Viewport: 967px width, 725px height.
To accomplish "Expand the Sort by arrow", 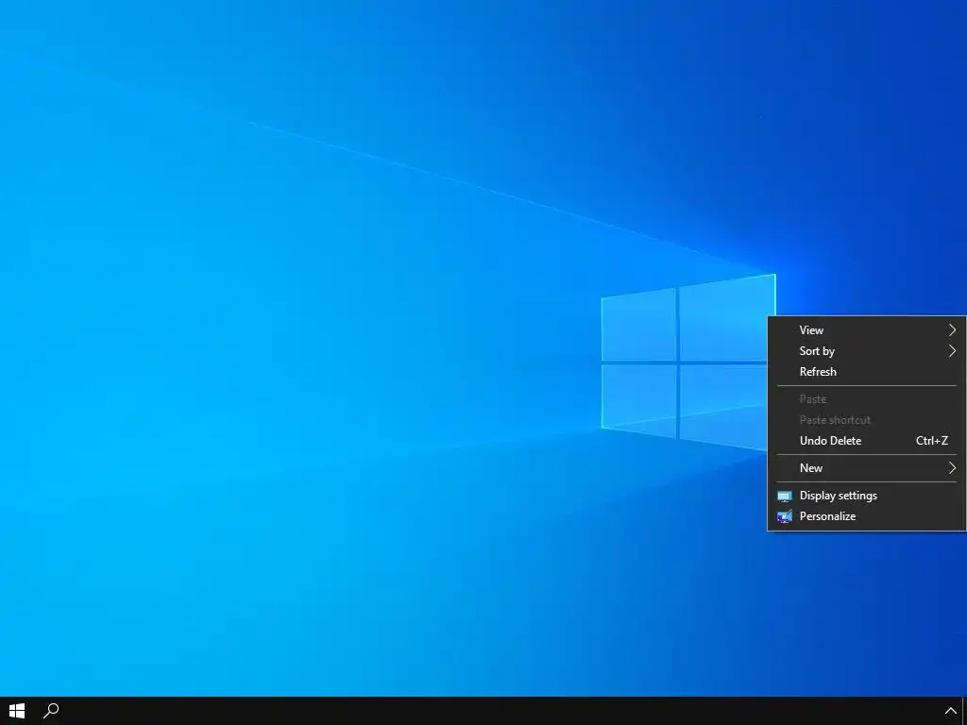I will click(x=952, y=351).
